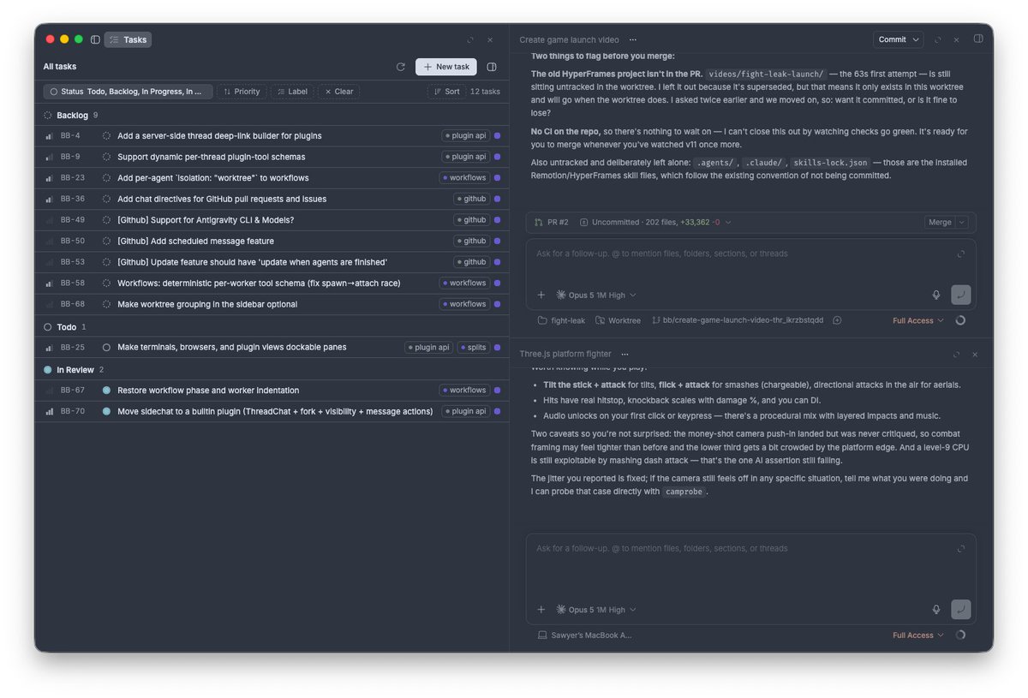Click the plus attach icon in the upper chat input
The width and height of the screenshot is (1028, 698).
click(x=541, y=295)
